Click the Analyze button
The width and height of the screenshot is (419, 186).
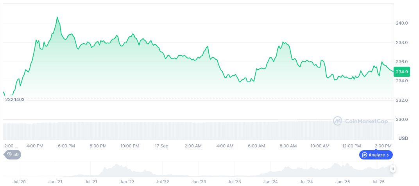pyautogui.click(x=376, y=155)
